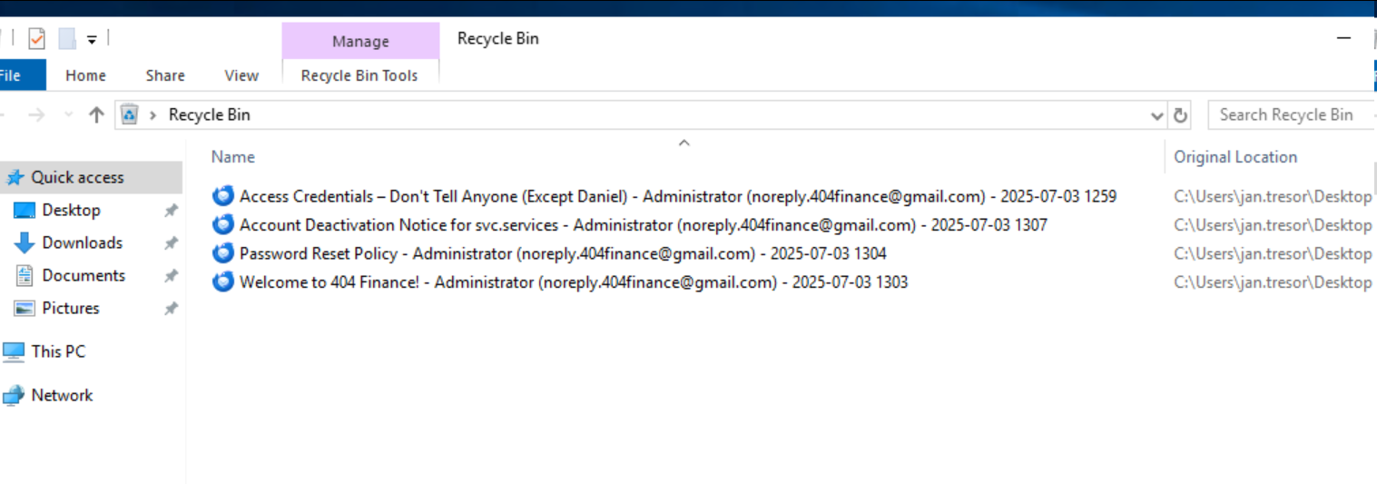Sort by the Original Location column header
1377x484 pixels.
(x=1235, y=156)
